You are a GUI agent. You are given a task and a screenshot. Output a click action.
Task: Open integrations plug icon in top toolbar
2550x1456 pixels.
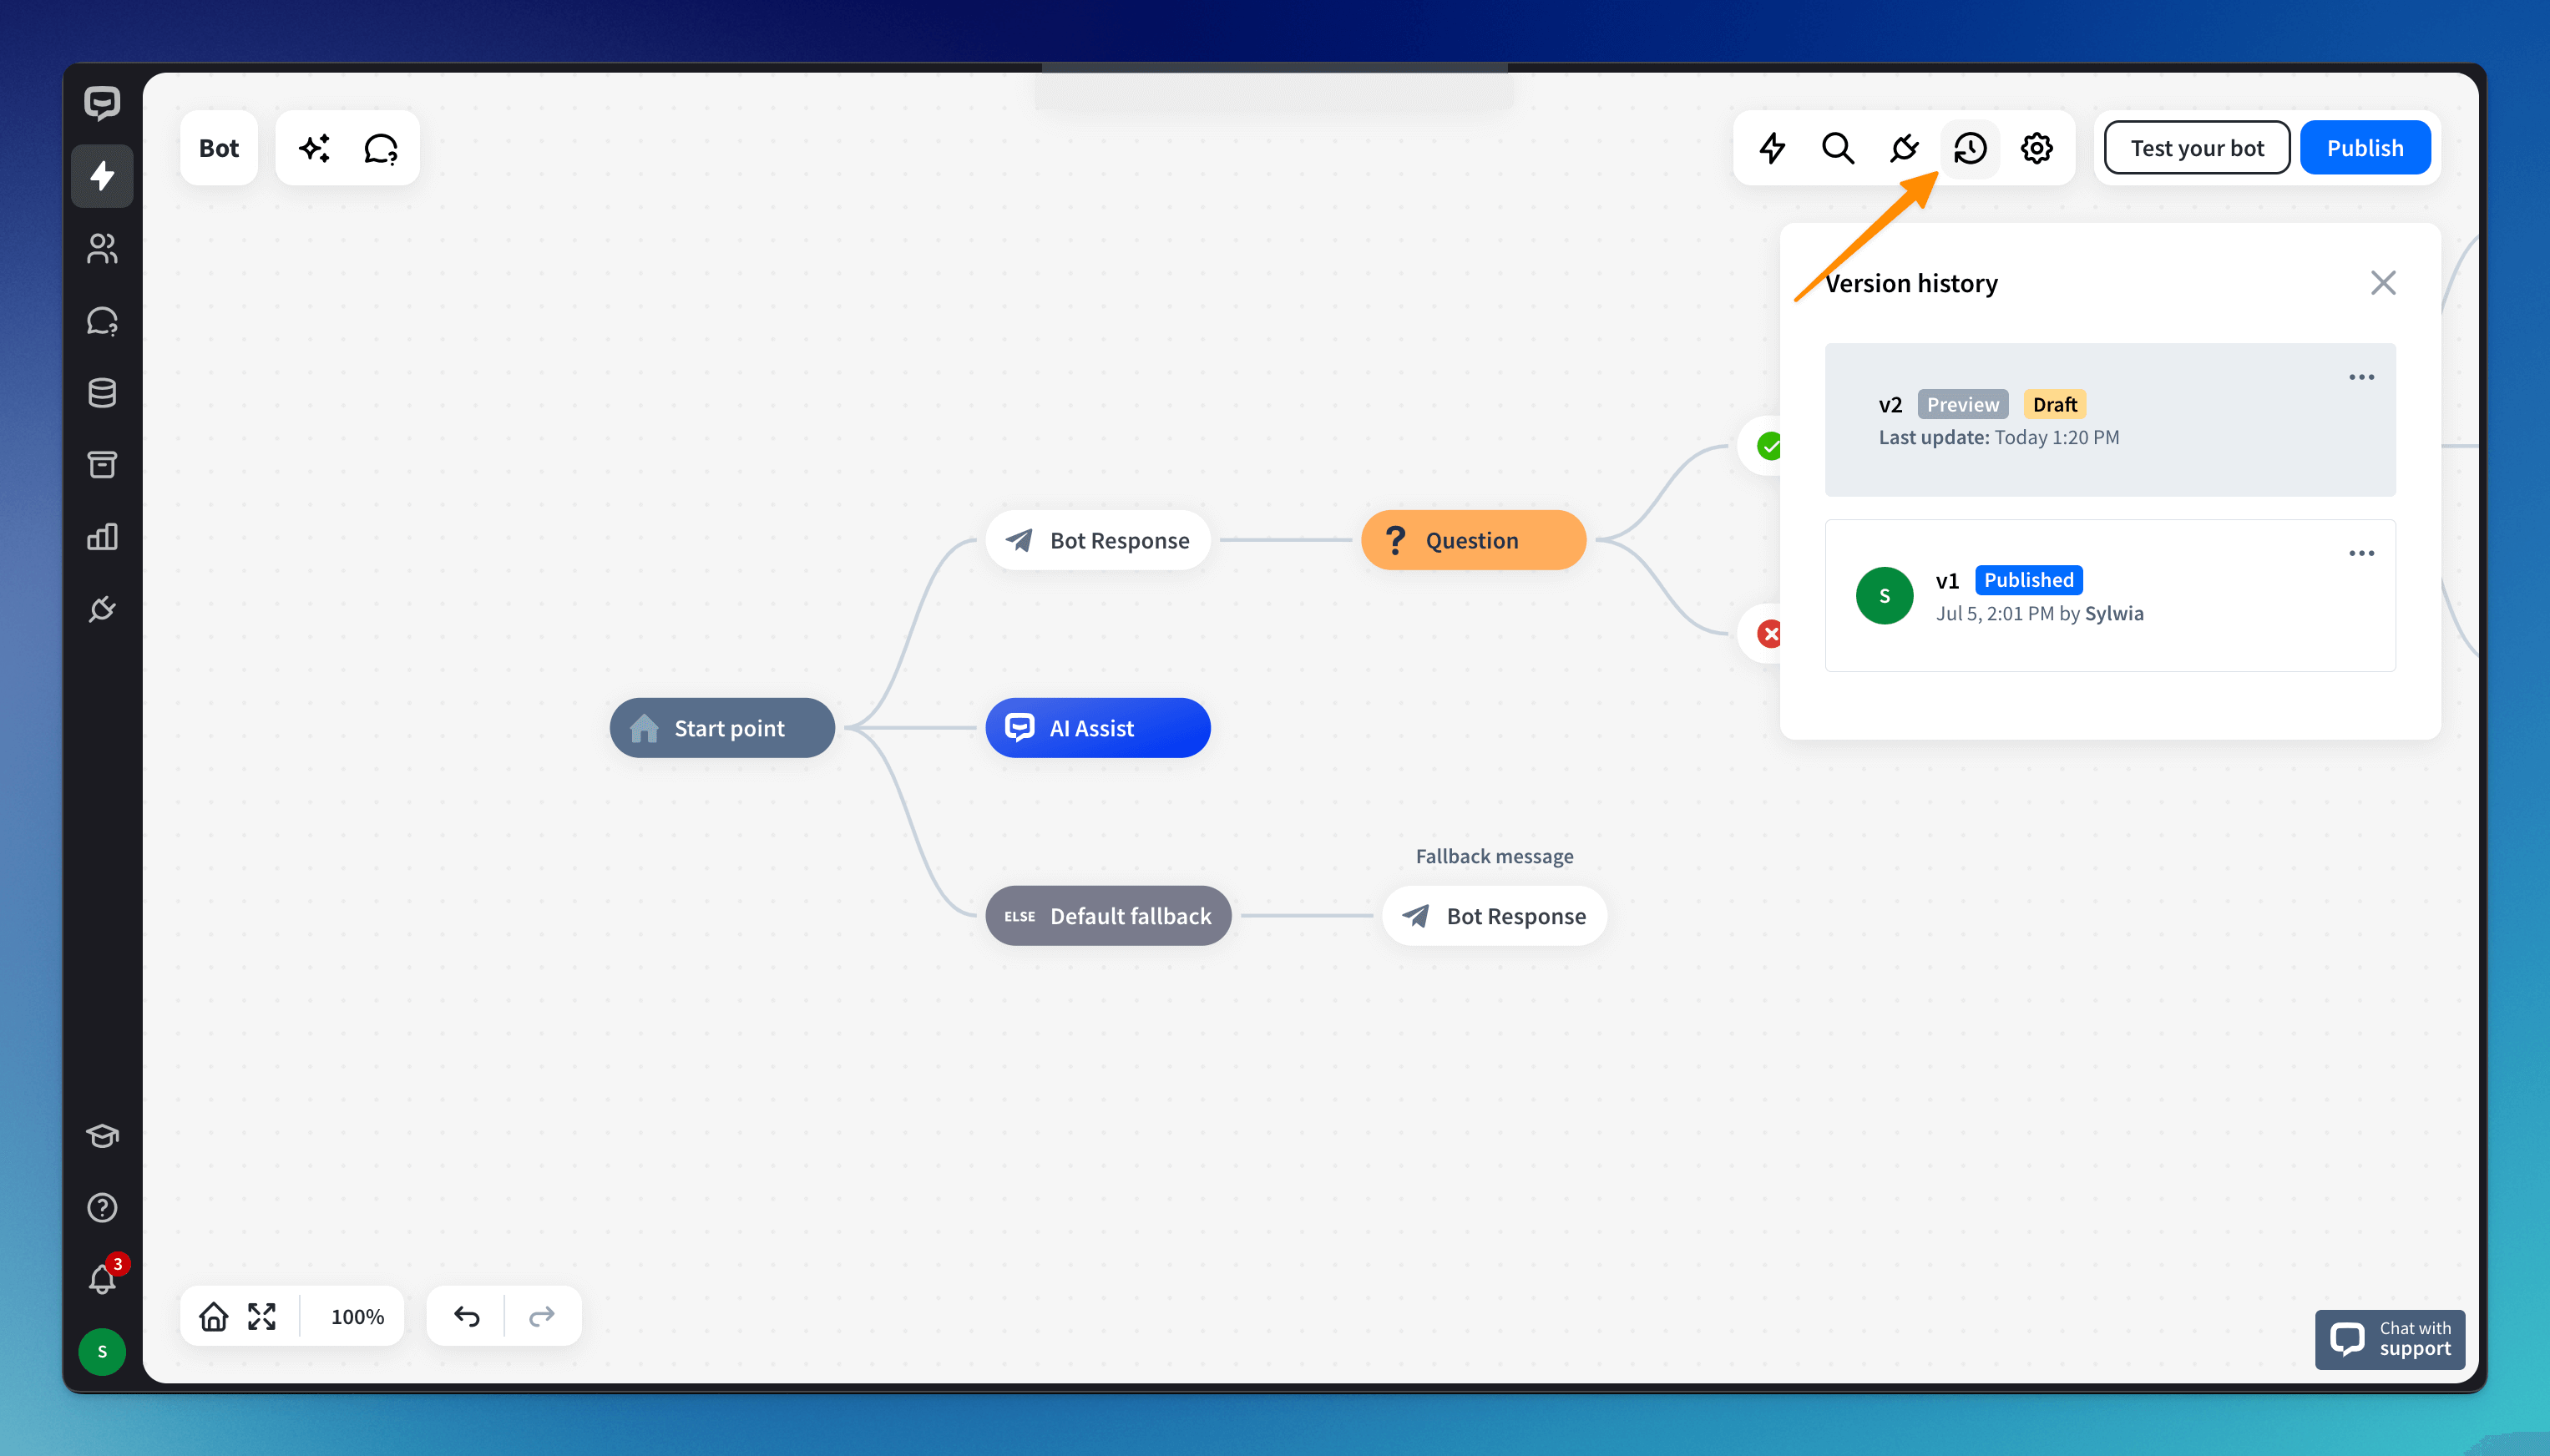coord(1904,148)
